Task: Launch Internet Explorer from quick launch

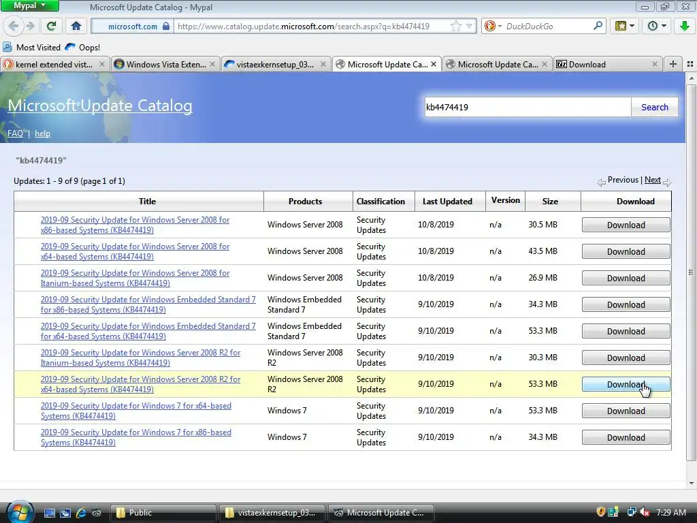Action: (81, 513)
